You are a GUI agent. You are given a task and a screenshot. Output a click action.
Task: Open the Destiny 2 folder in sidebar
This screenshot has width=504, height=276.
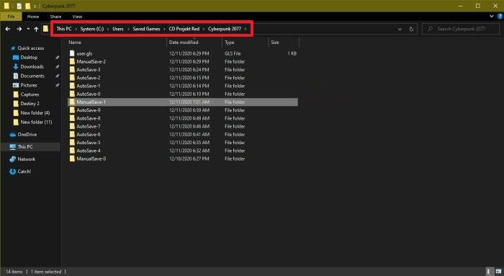pos(30,104)
